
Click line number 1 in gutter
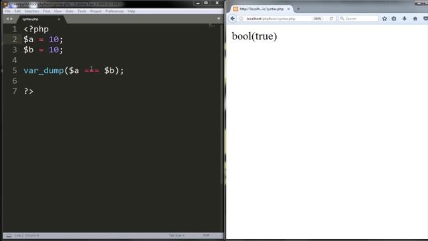pyautogui.click(x=15, y=29)
